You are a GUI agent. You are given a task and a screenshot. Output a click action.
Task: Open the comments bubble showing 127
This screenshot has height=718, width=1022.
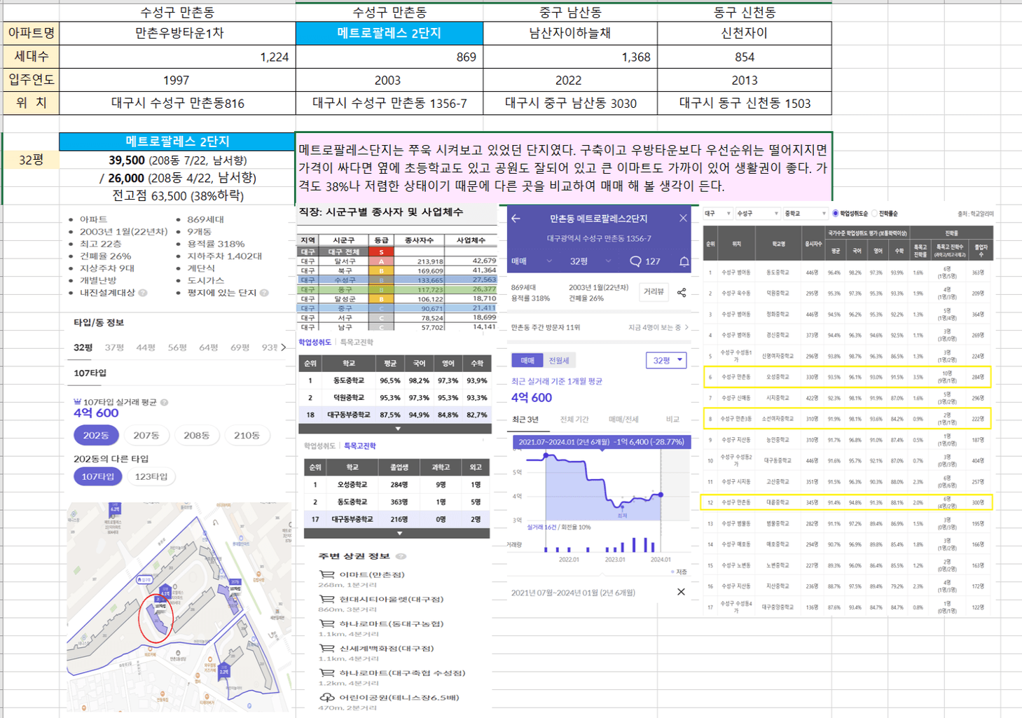pos(644,261)
